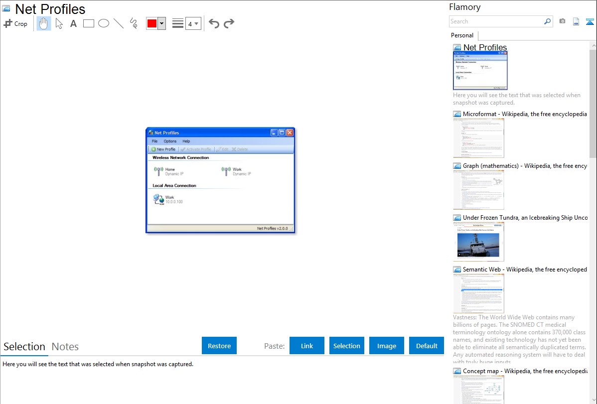Open Semantic Web snapshot thumbnail
This screenshot has width=597, height=404.
(478, 293)
